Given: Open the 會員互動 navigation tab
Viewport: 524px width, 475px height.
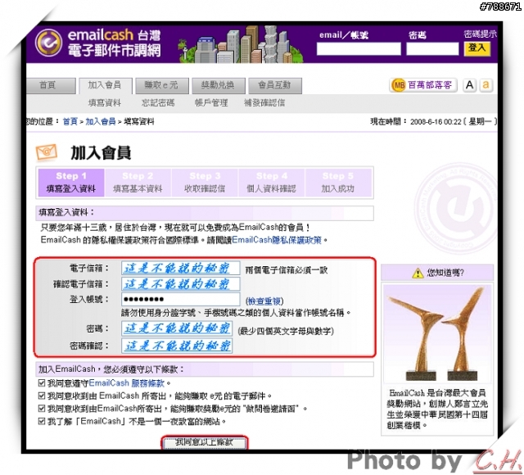Looking at the screenshot, I should (275, 86).
